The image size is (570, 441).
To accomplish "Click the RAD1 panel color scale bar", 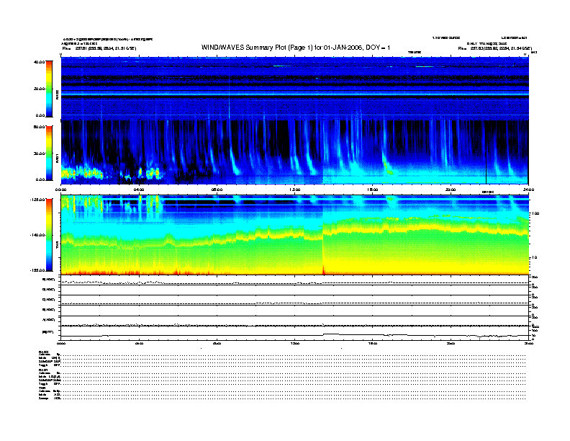I will point(49,153).
